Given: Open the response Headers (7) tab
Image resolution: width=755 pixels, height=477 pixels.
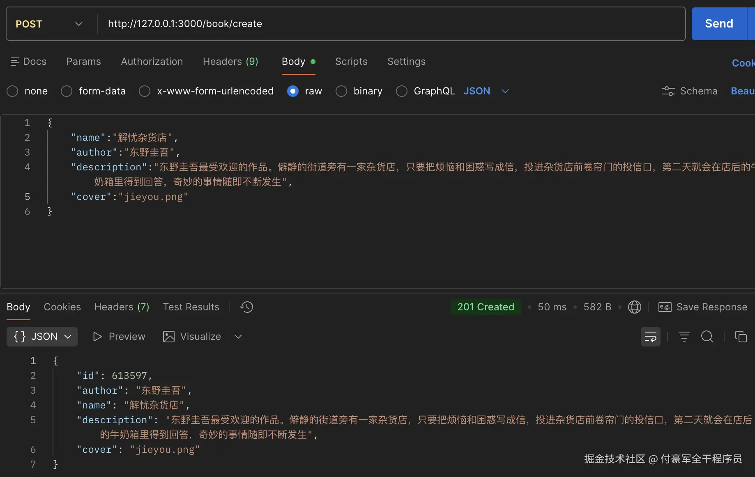Looking at the screenshot, I should point(122,307).
